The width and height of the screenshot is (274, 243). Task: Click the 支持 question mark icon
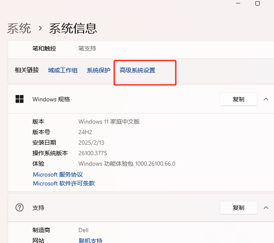click(19, 208)
